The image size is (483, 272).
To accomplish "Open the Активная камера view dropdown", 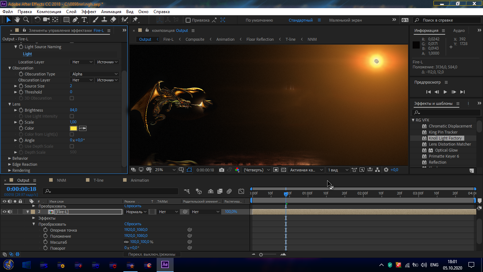I will click(x=307, y=170).
